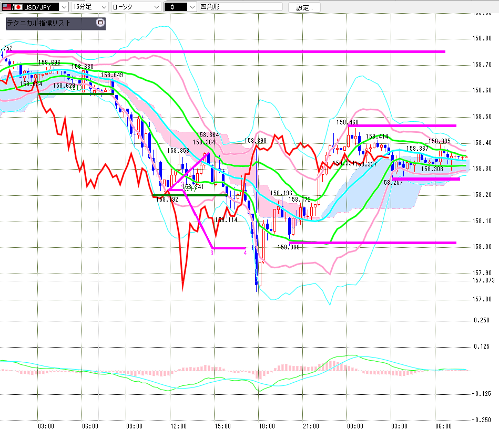Click the 158.468 high price label
Image resolution: width=499 pixels, height=430 pixels.
pos(347,122)
